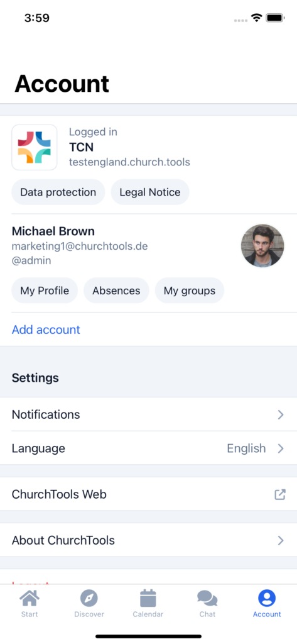Screen dimensions: 297x644
Task: Tap the Wi-Fi status icon
Action: pos(257,18)
